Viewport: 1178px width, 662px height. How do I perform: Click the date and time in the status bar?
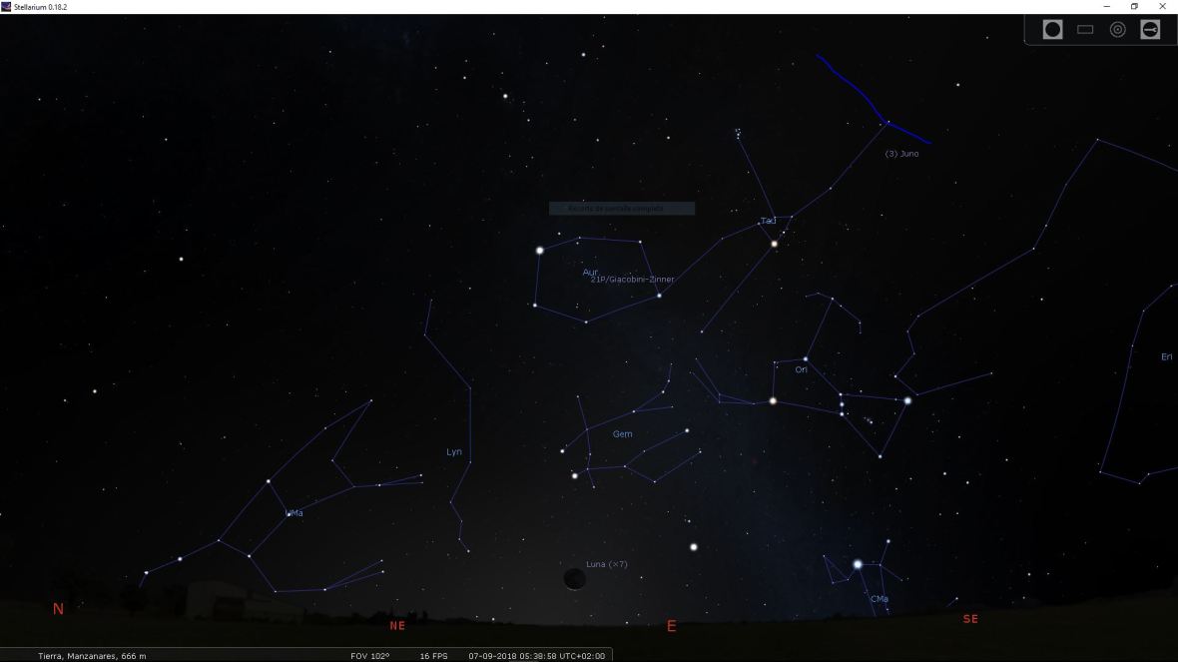click(x=535, y=656)
